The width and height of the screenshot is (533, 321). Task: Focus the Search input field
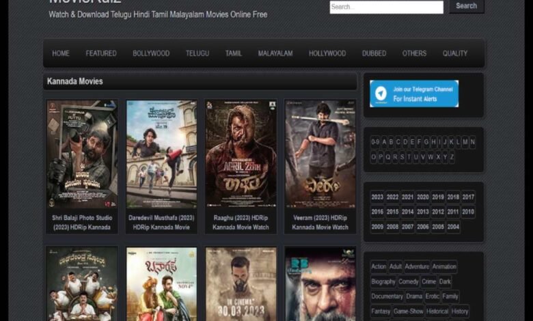[387, 7]
